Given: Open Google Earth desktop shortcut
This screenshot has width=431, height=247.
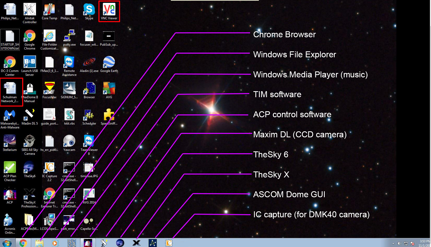Looking at the screenshot, I should point(109,64).
